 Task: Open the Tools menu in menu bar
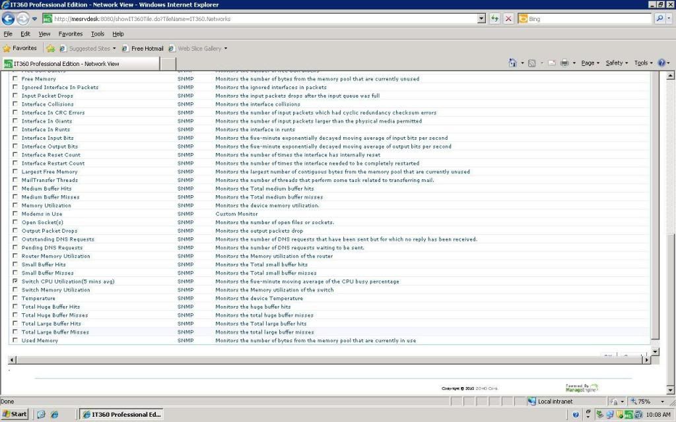pyautogui.click(x=98, y=34)
